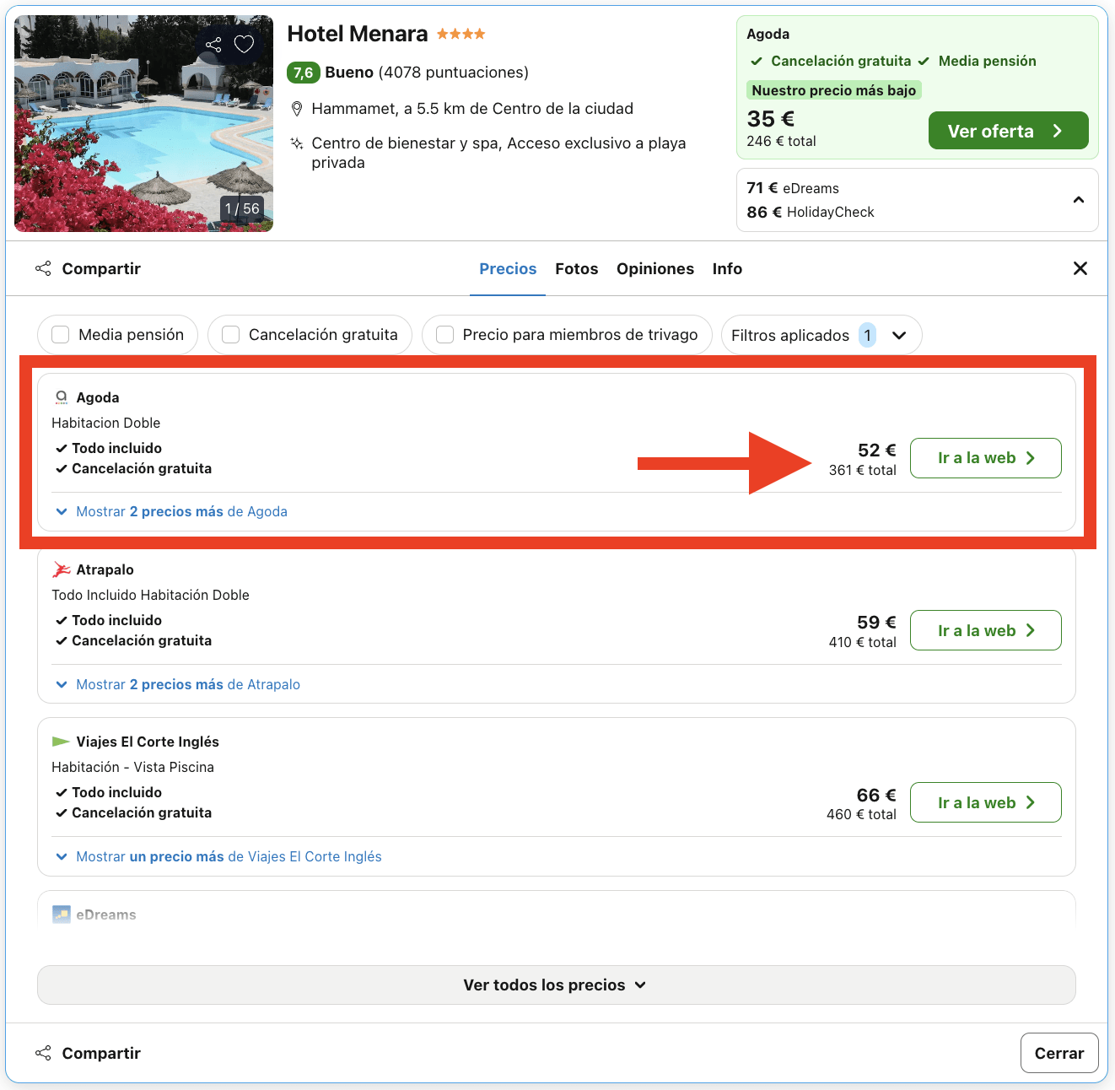Open the Opiniones tab
Screen dimensions: 1115x1090
[655, 268]
